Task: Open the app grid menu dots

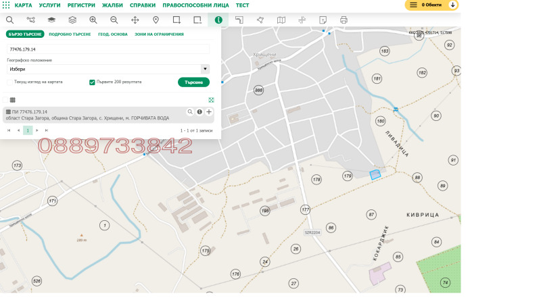Action: tap(6, 5)
